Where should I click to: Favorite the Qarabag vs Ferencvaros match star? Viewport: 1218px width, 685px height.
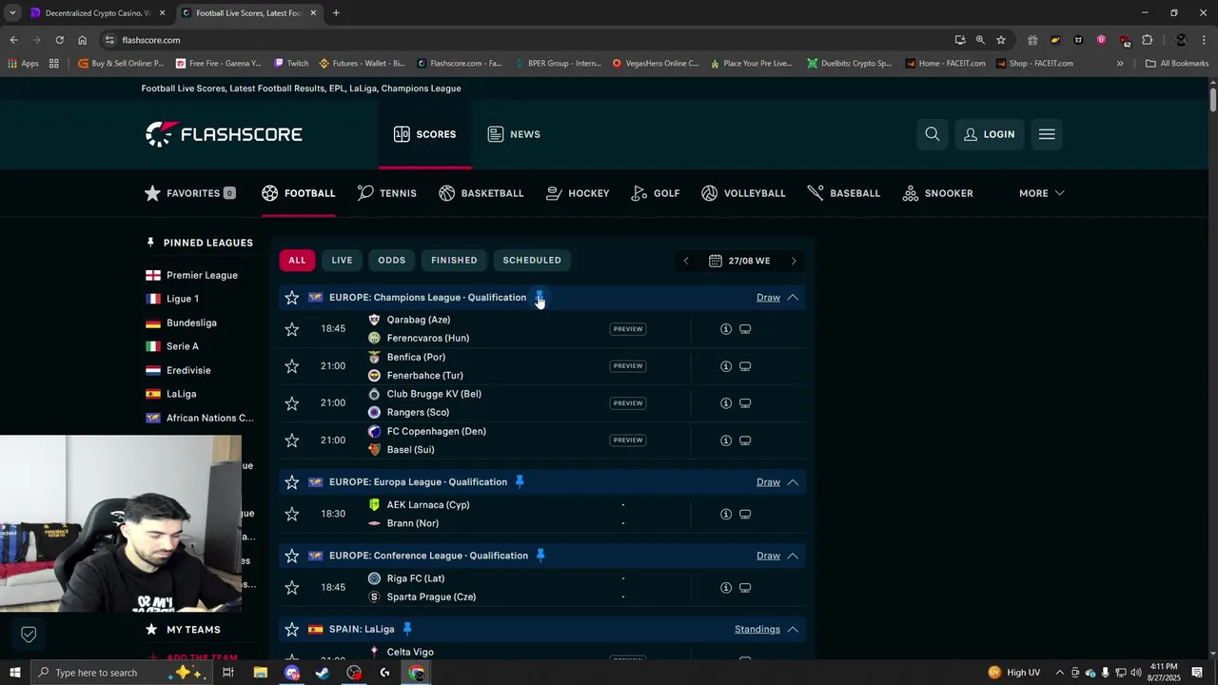(292, 329)
